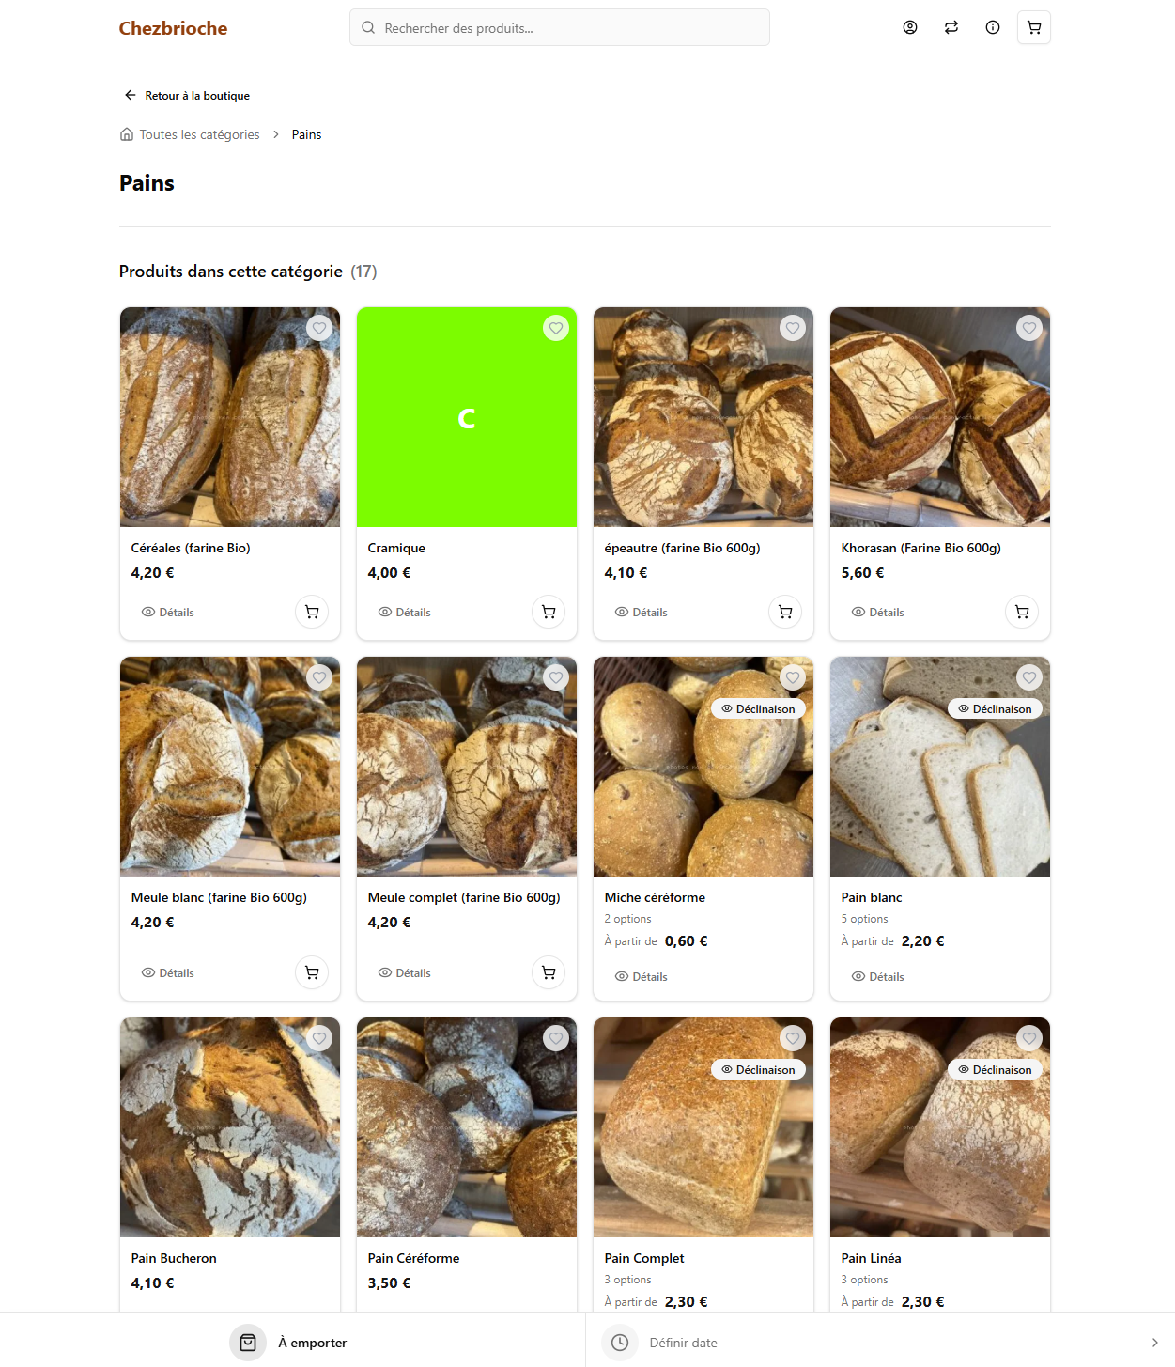The width and height of the screenshot is (1175, 1367).
Task: Open Déclinaison options on Pain Complet
Action: [758, 1069]
